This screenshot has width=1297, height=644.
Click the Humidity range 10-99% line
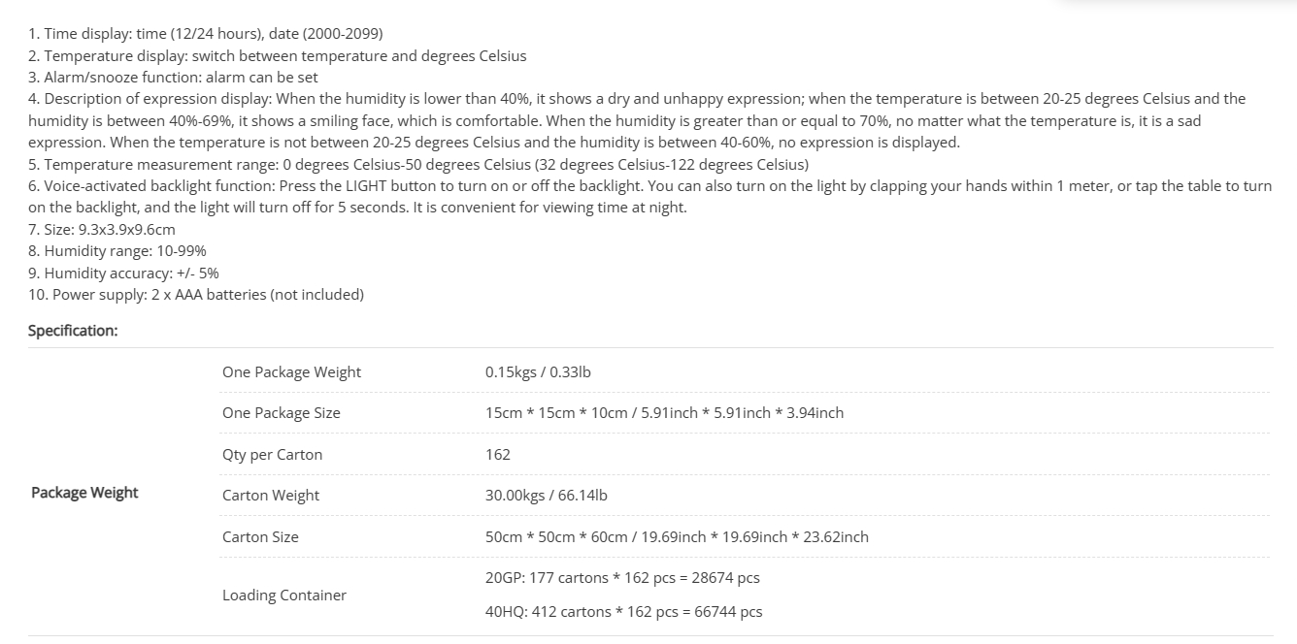tap(117, 251)
